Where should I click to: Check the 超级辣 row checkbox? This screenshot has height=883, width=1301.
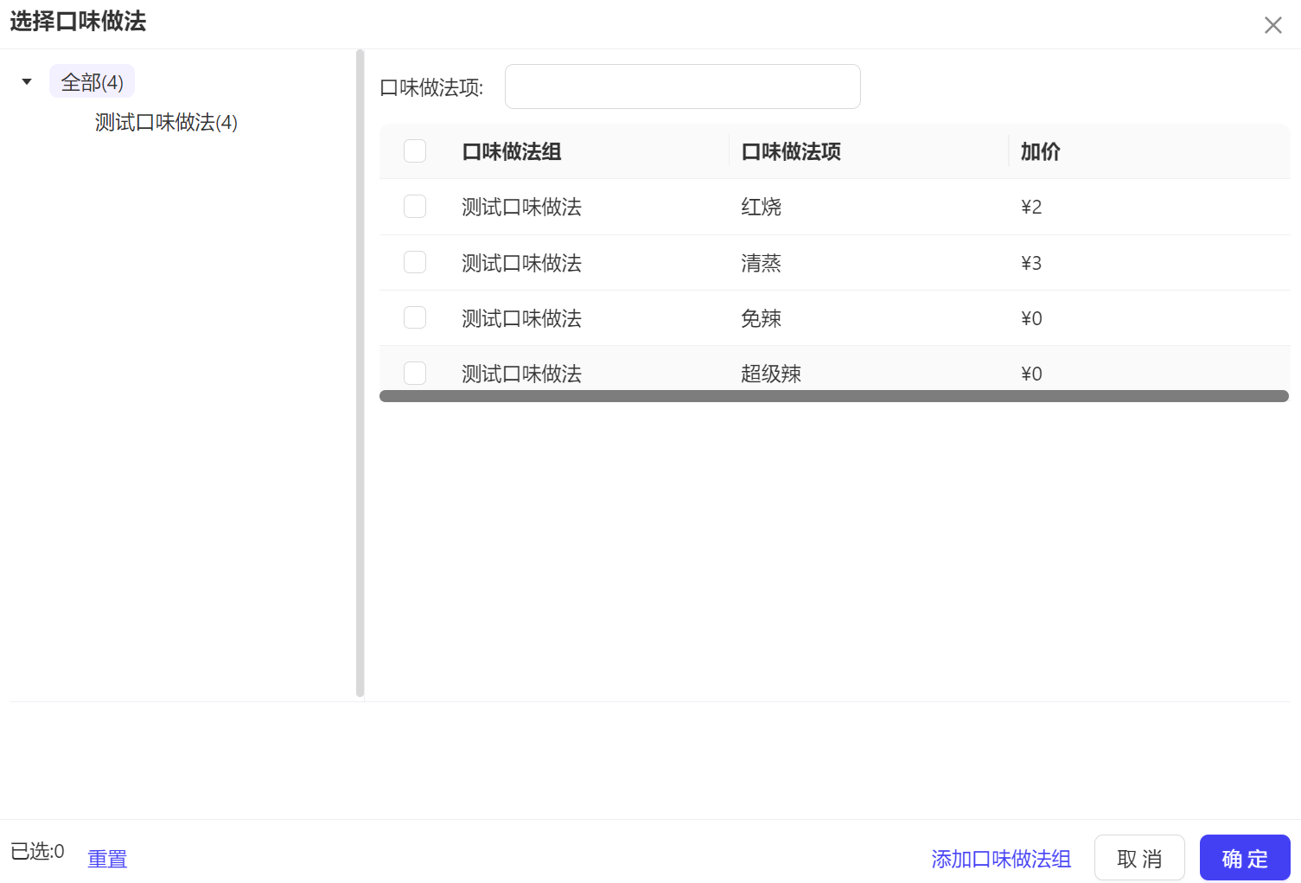tap(415, 374)
